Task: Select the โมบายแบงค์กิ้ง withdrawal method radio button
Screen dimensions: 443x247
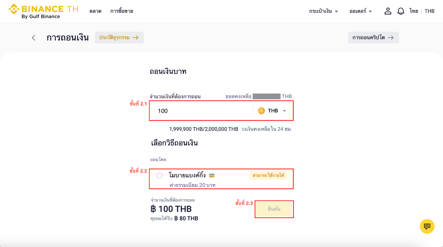Action: click(x=159, y=175)
